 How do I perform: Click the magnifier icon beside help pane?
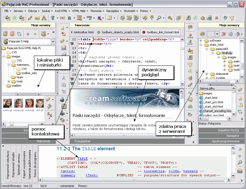pyautogui.click(x=240, y=163)
